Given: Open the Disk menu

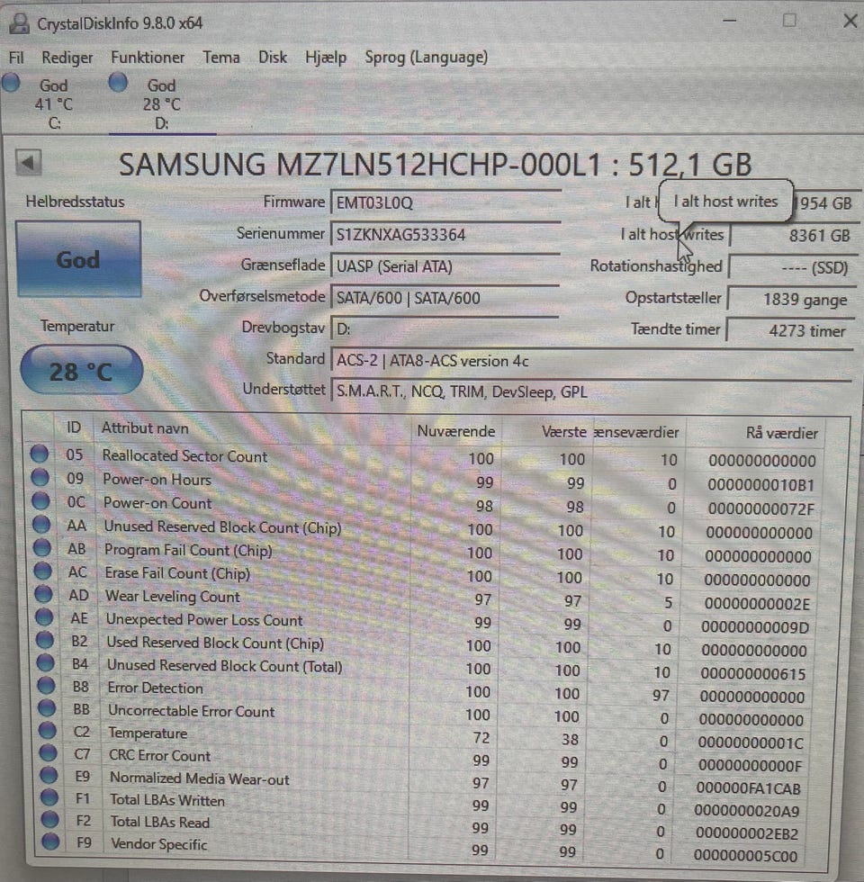Looking at the screenshot, I should tap(272, 58).
